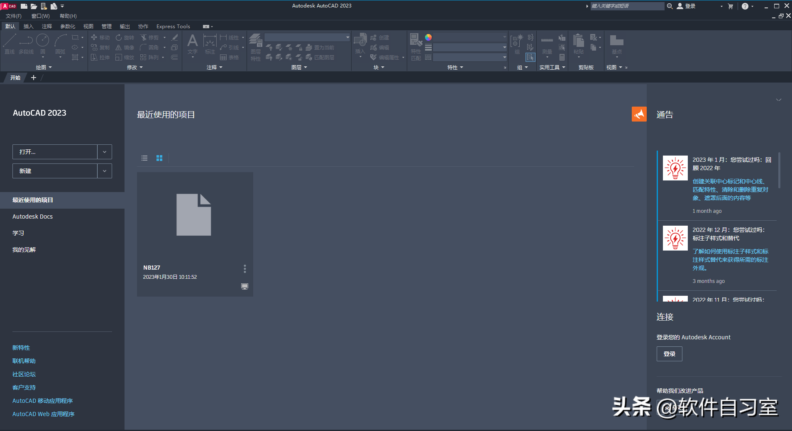
Task: Toggle group selection on/off button
Action: tap(530, 57)
